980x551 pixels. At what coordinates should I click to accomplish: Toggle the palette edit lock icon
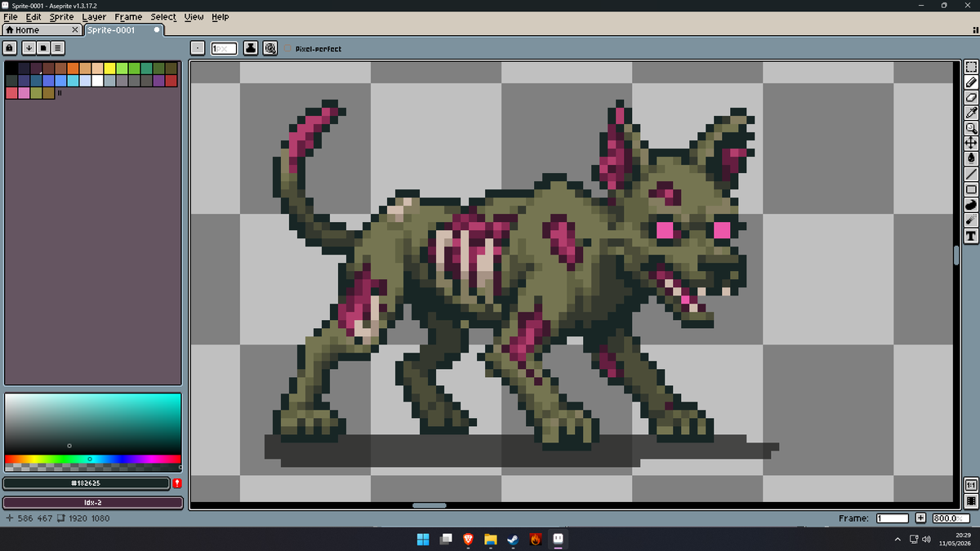[x=11, y=48]
